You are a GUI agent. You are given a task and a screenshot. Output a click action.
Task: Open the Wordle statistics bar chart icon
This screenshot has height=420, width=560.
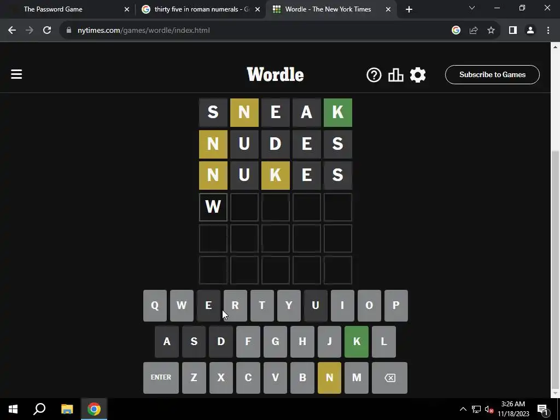(x=396, y=75)
